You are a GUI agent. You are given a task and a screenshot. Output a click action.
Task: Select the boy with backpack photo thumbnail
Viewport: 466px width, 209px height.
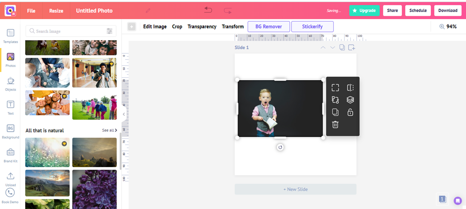pos(95,73)
